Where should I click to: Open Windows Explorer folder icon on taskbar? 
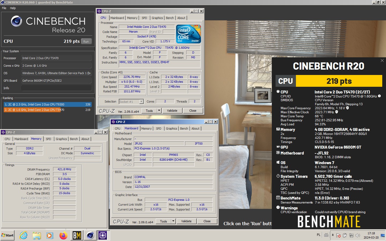(x=37, y=235)
